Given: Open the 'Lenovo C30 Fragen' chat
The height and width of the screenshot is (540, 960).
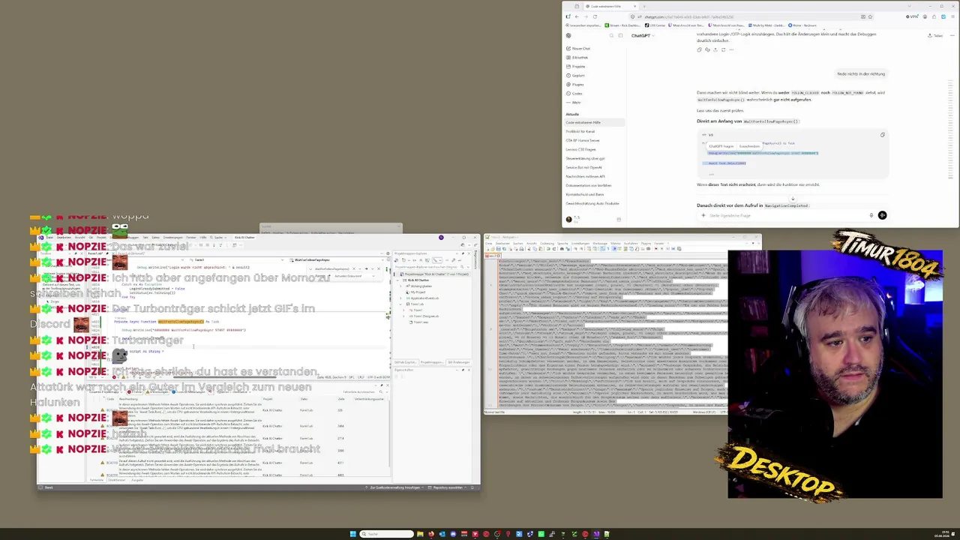Looking at the screenshot, I should click(x=581, y=149).
